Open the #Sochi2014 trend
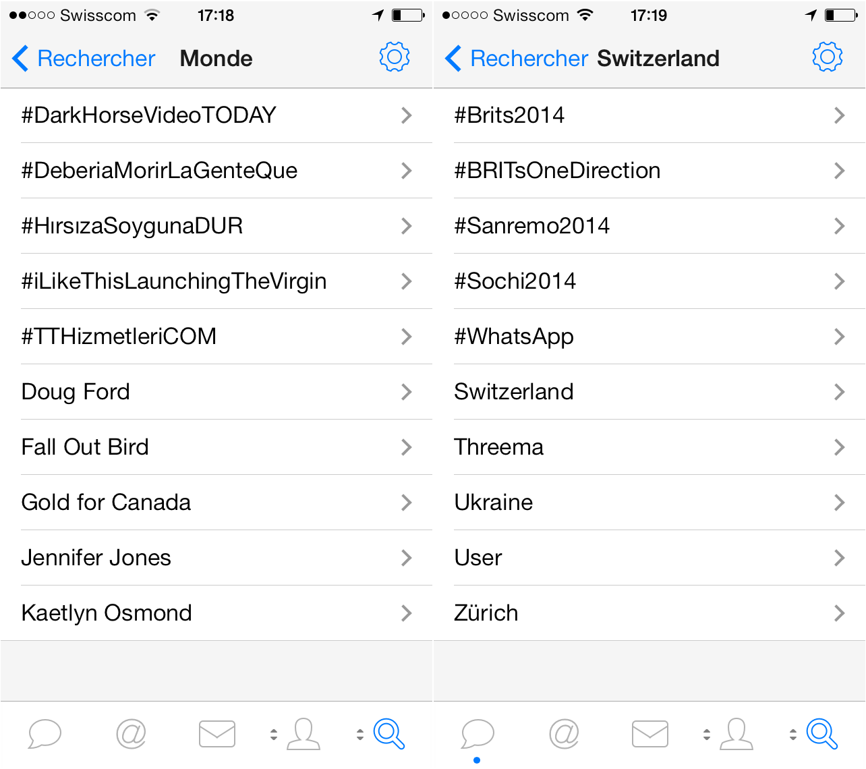Viewport: 866px width, 769px height. coord(649,281)
